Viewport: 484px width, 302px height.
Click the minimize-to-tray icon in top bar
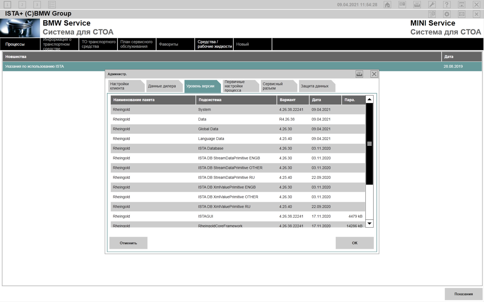tap(462, 5)
